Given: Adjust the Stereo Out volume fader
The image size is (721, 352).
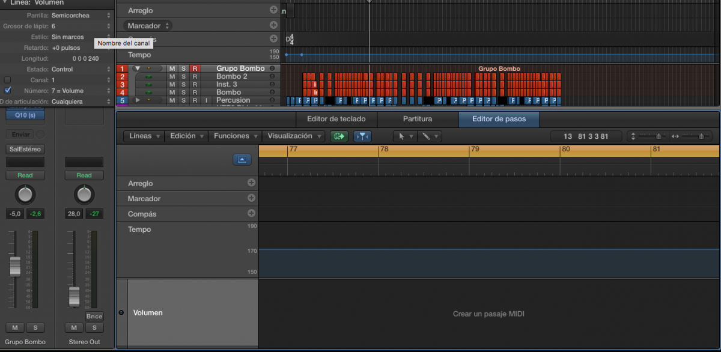Looking at the screenshot, I should click(74, 296).
